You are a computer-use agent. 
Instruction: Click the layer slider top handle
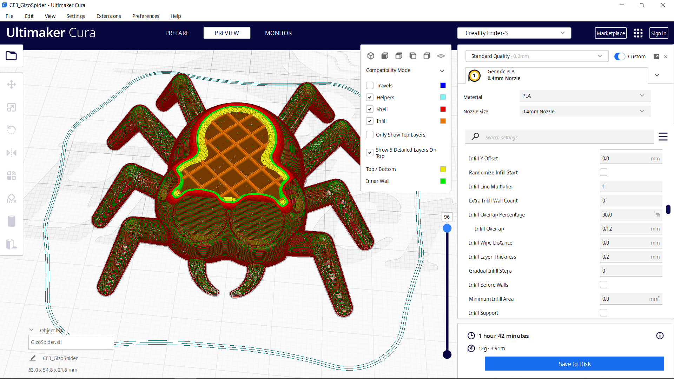447,228
